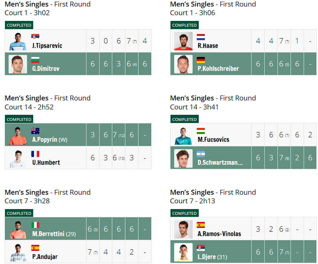Click the French flag above U.Humbert
Image resolution: width=318 pixels, height=264 pixels.
35,154
